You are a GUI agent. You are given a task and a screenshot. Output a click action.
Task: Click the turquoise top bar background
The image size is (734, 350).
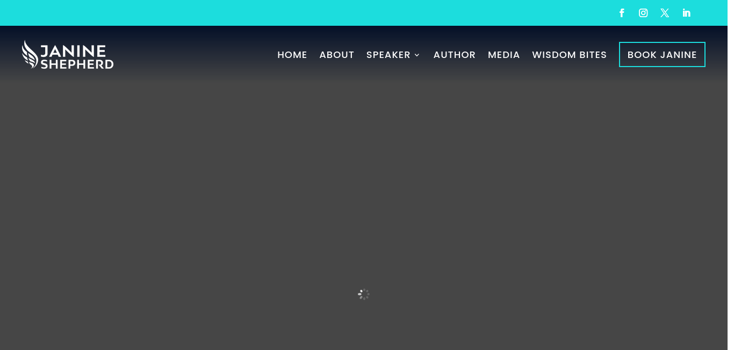pos(322,13)
